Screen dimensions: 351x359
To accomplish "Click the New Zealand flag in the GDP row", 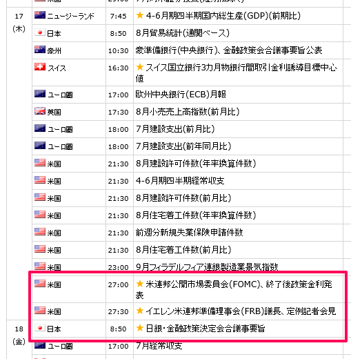I will click(x=40, y=15).
